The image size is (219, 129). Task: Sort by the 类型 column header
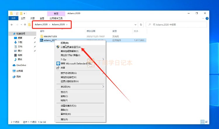(114, 31)
